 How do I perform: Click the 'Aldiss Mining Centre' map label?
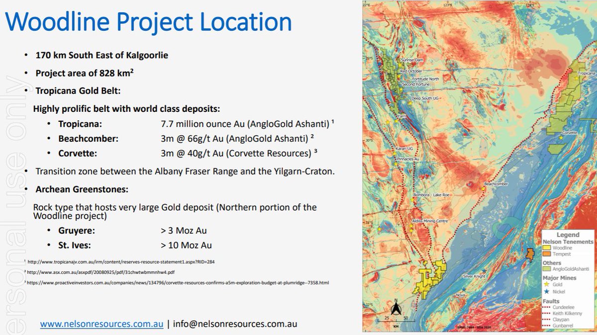pyautogui.click(x=430, y=221)
